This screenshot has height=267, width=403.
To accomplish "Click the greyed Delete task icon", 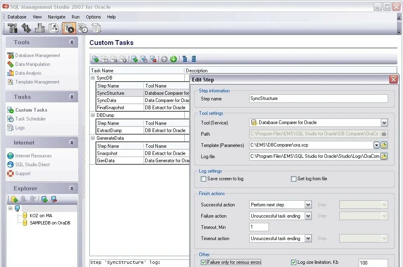I will pyautogui.click(x=114, y=59).
